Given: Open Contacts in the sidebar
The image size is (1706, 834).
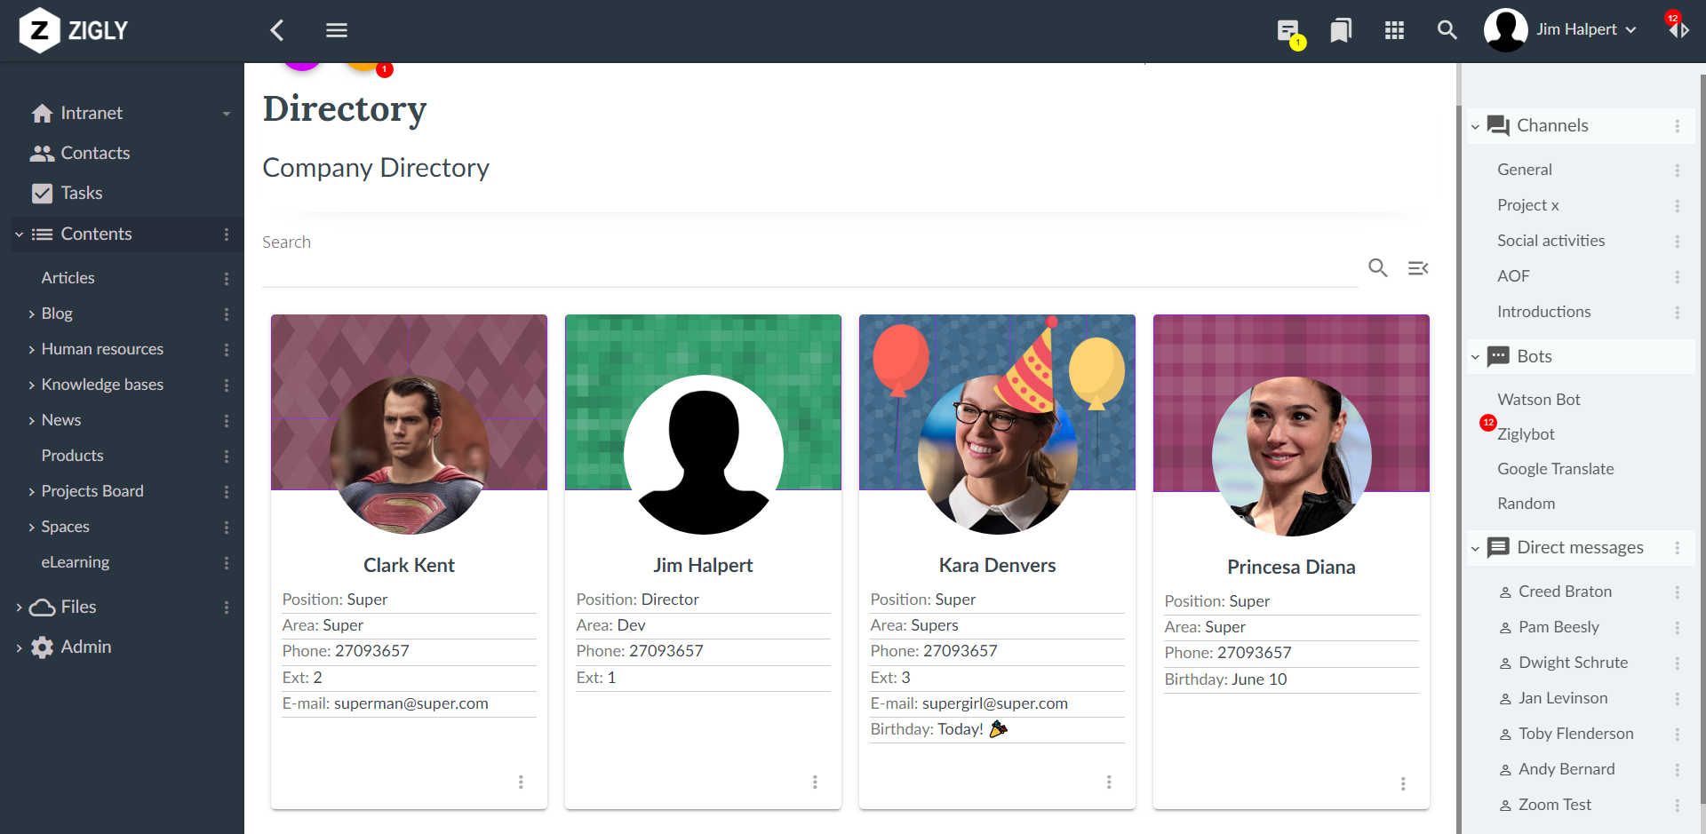Looking at the screenshot, I should [x=95, y=153].
